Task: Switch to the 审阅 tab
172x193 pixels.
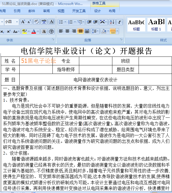Action: [46, 11]
